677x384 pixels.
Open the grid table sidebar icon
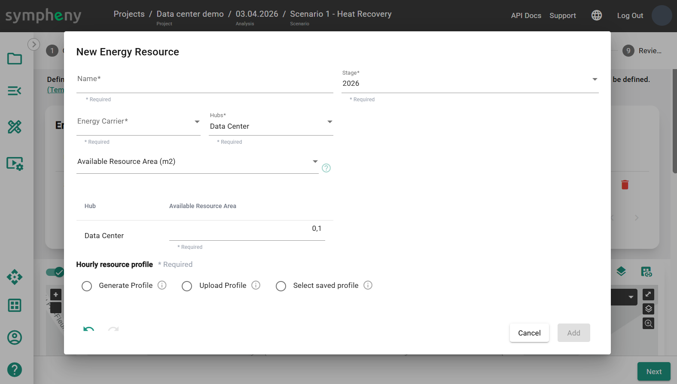[15, 305]
